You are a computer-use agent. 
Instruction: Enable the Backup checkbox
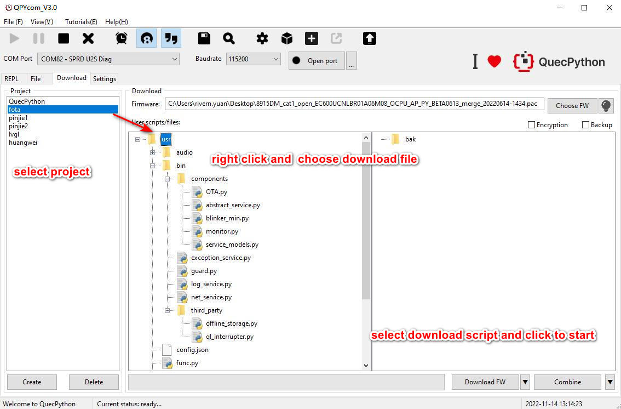(x=585, y=124)
